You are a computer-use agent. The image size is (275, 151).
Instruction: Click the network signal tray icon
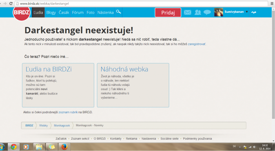point(250,147)
